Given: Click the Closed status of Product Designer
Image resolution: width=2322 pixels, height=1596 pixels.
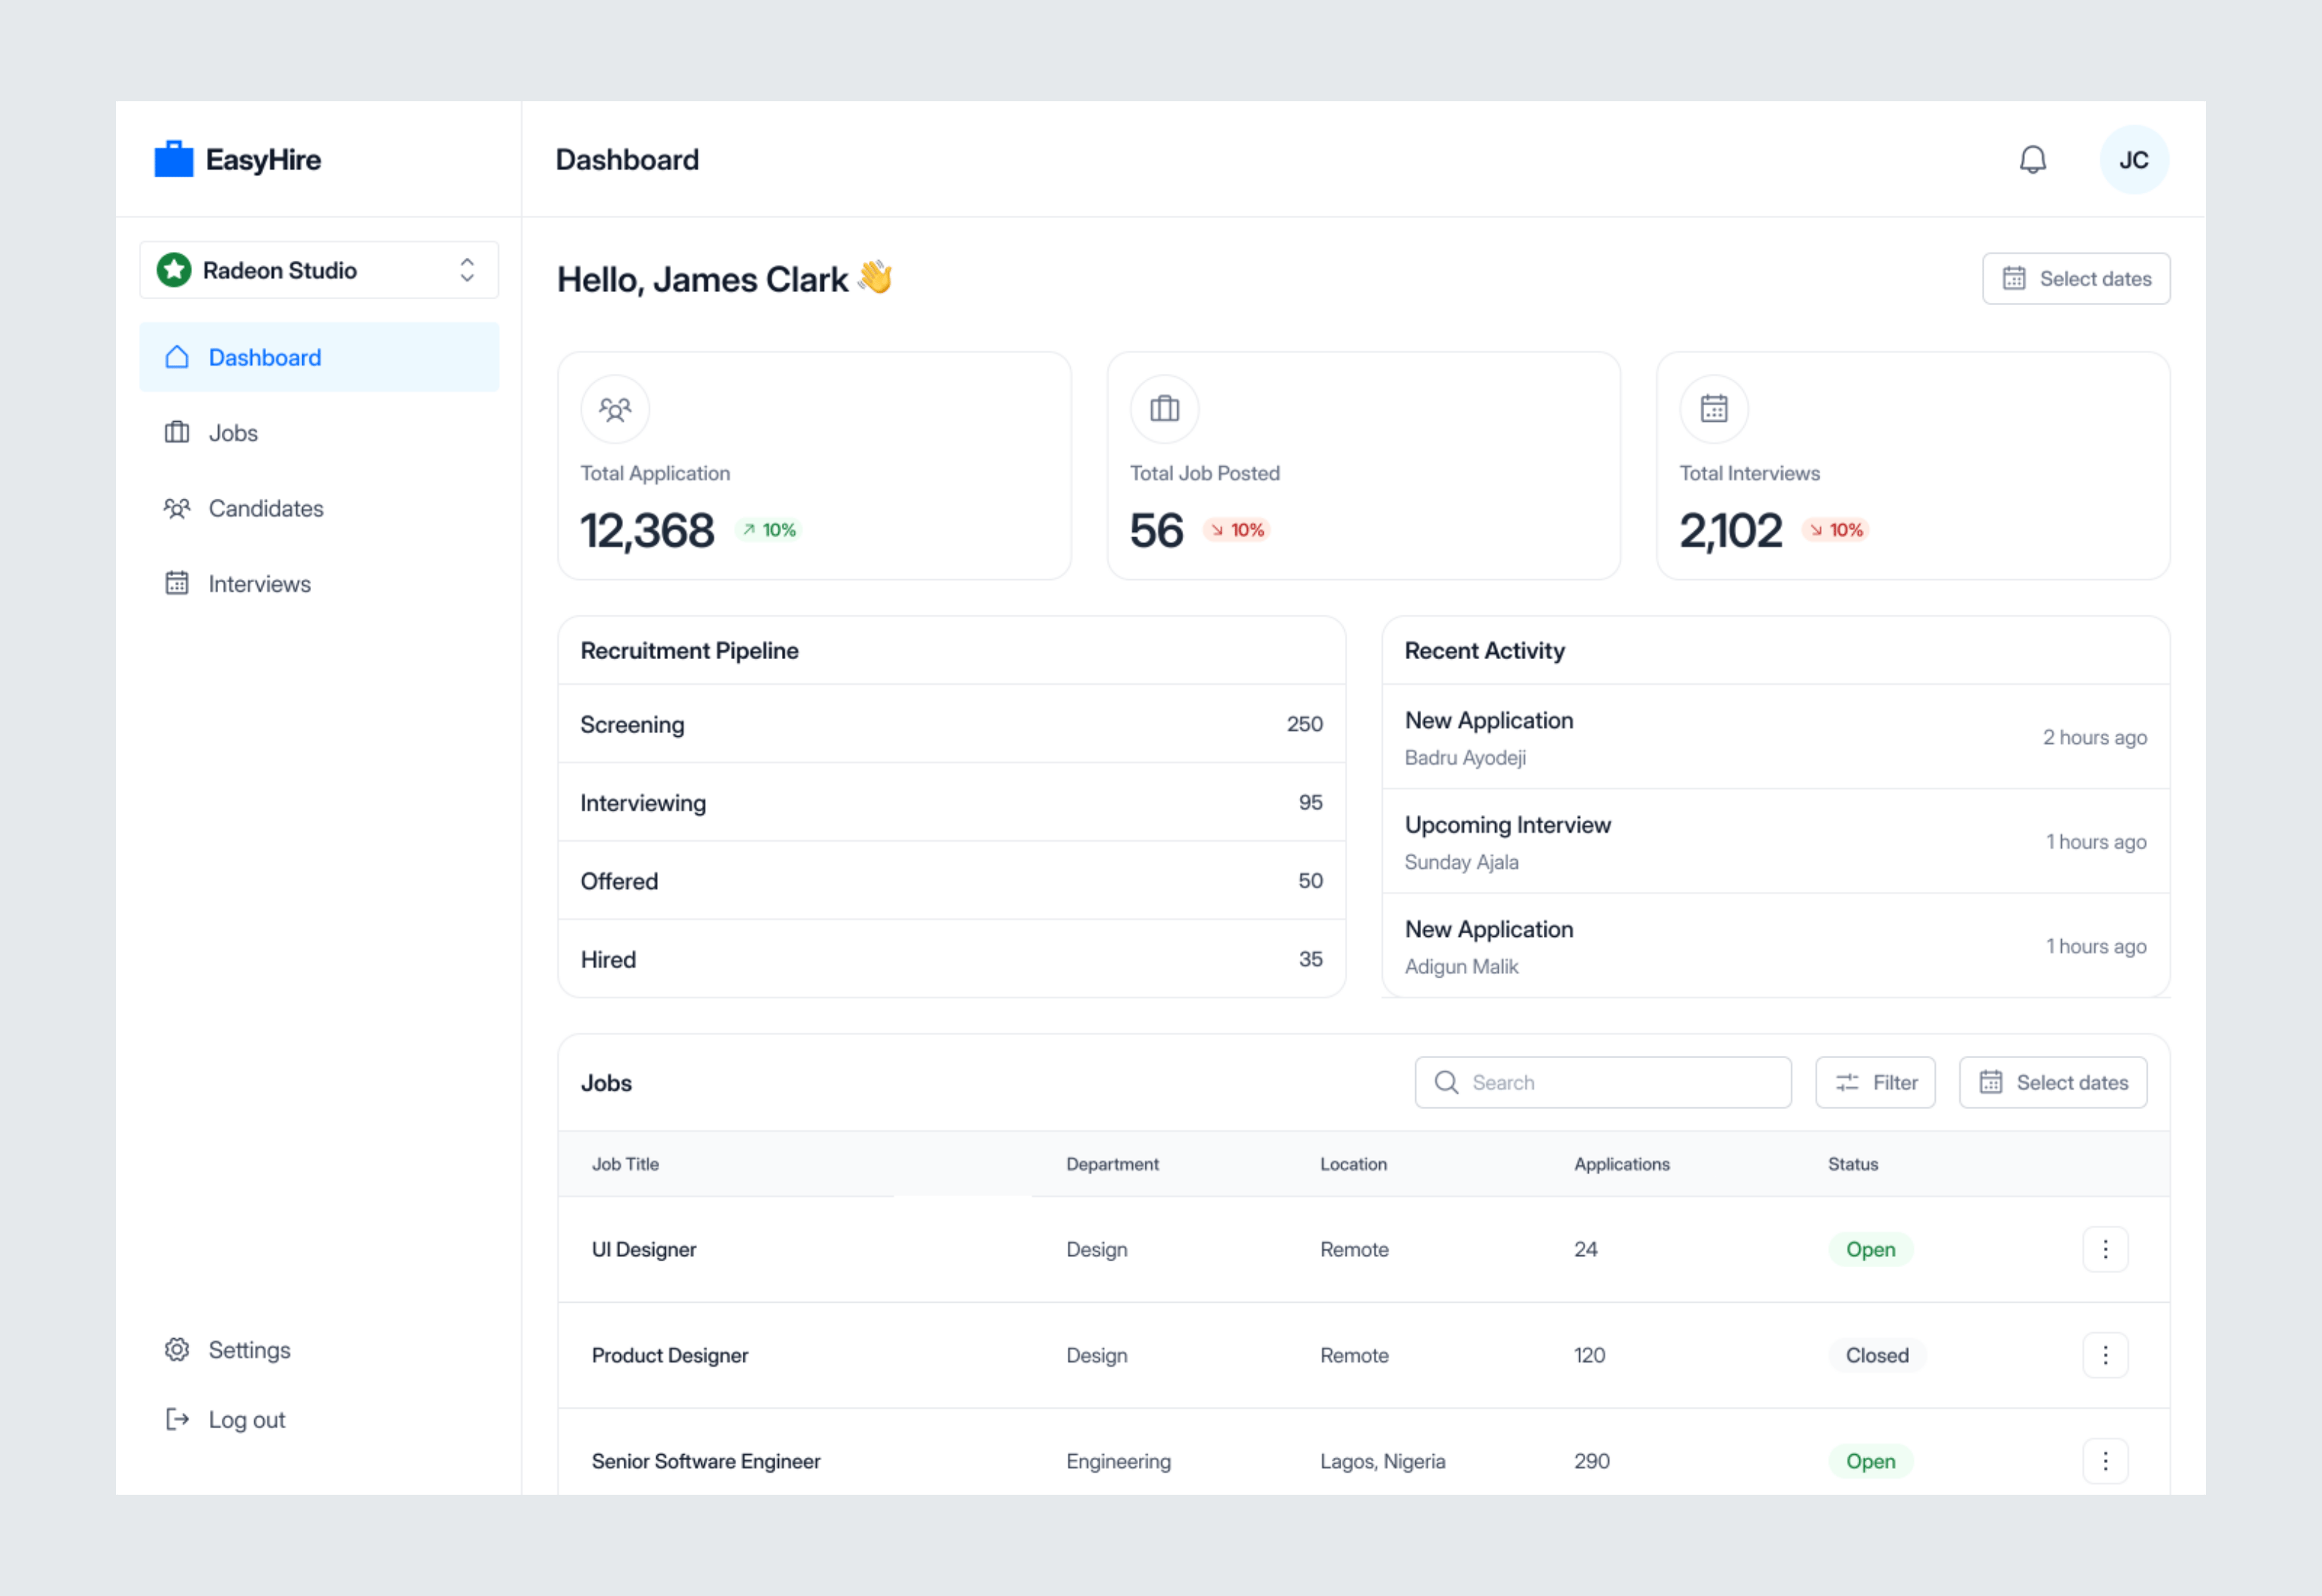Looking at the screenshot, I should click(x=1877, y=1356).
